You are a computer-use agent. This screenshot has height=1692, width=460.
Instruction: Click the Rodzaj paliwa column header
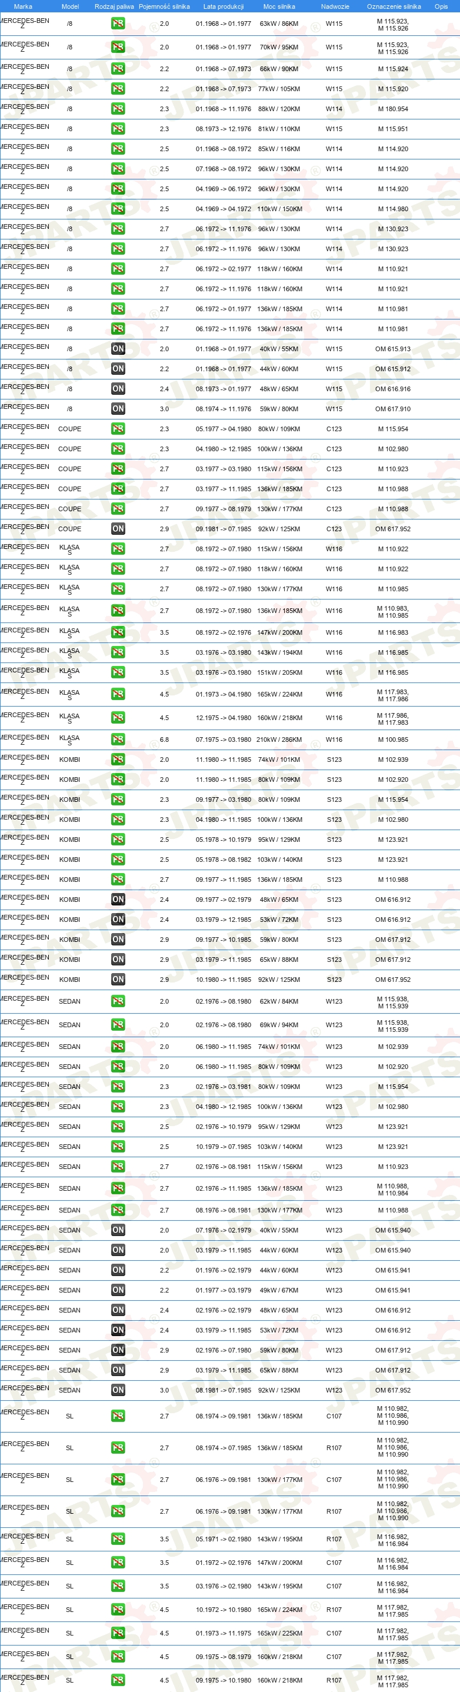pos(114,6)
